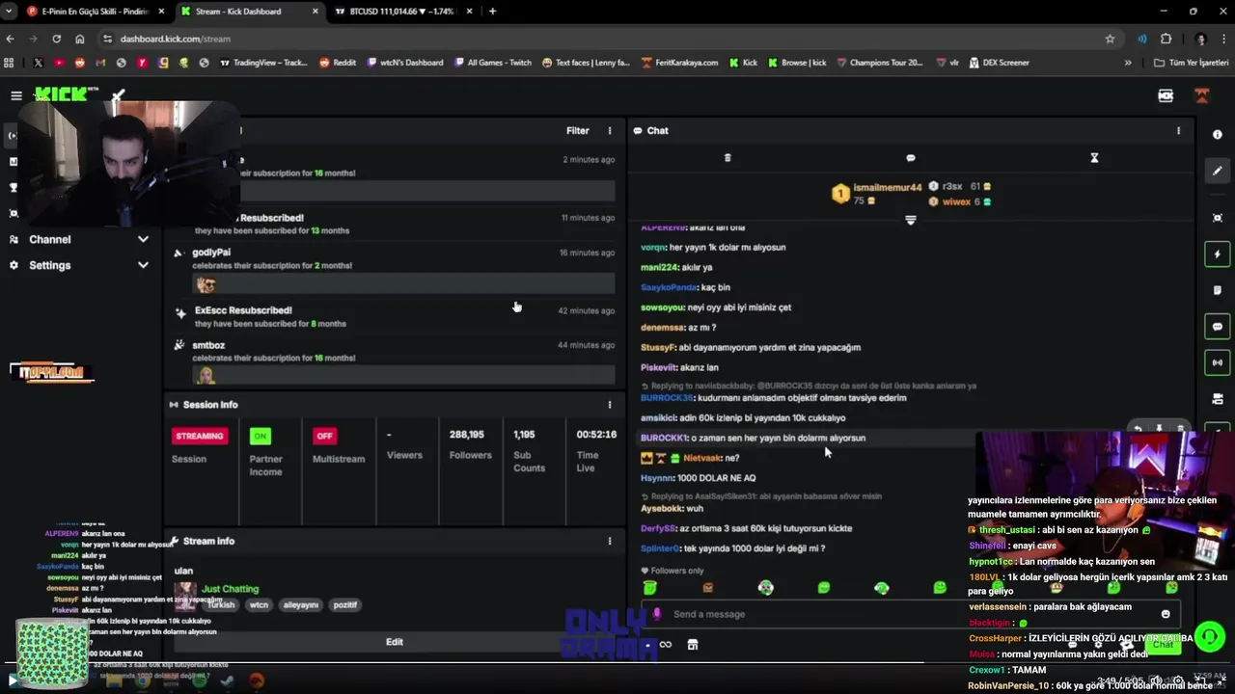Open the Channel menu item
Image resolution: width=1235 pixels, height=694 pixels.
pyautogui.click(x=77, y=239)
